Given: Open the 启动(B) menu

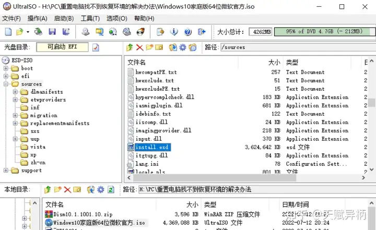Looking at the screenshot, I should click(64, 18).
